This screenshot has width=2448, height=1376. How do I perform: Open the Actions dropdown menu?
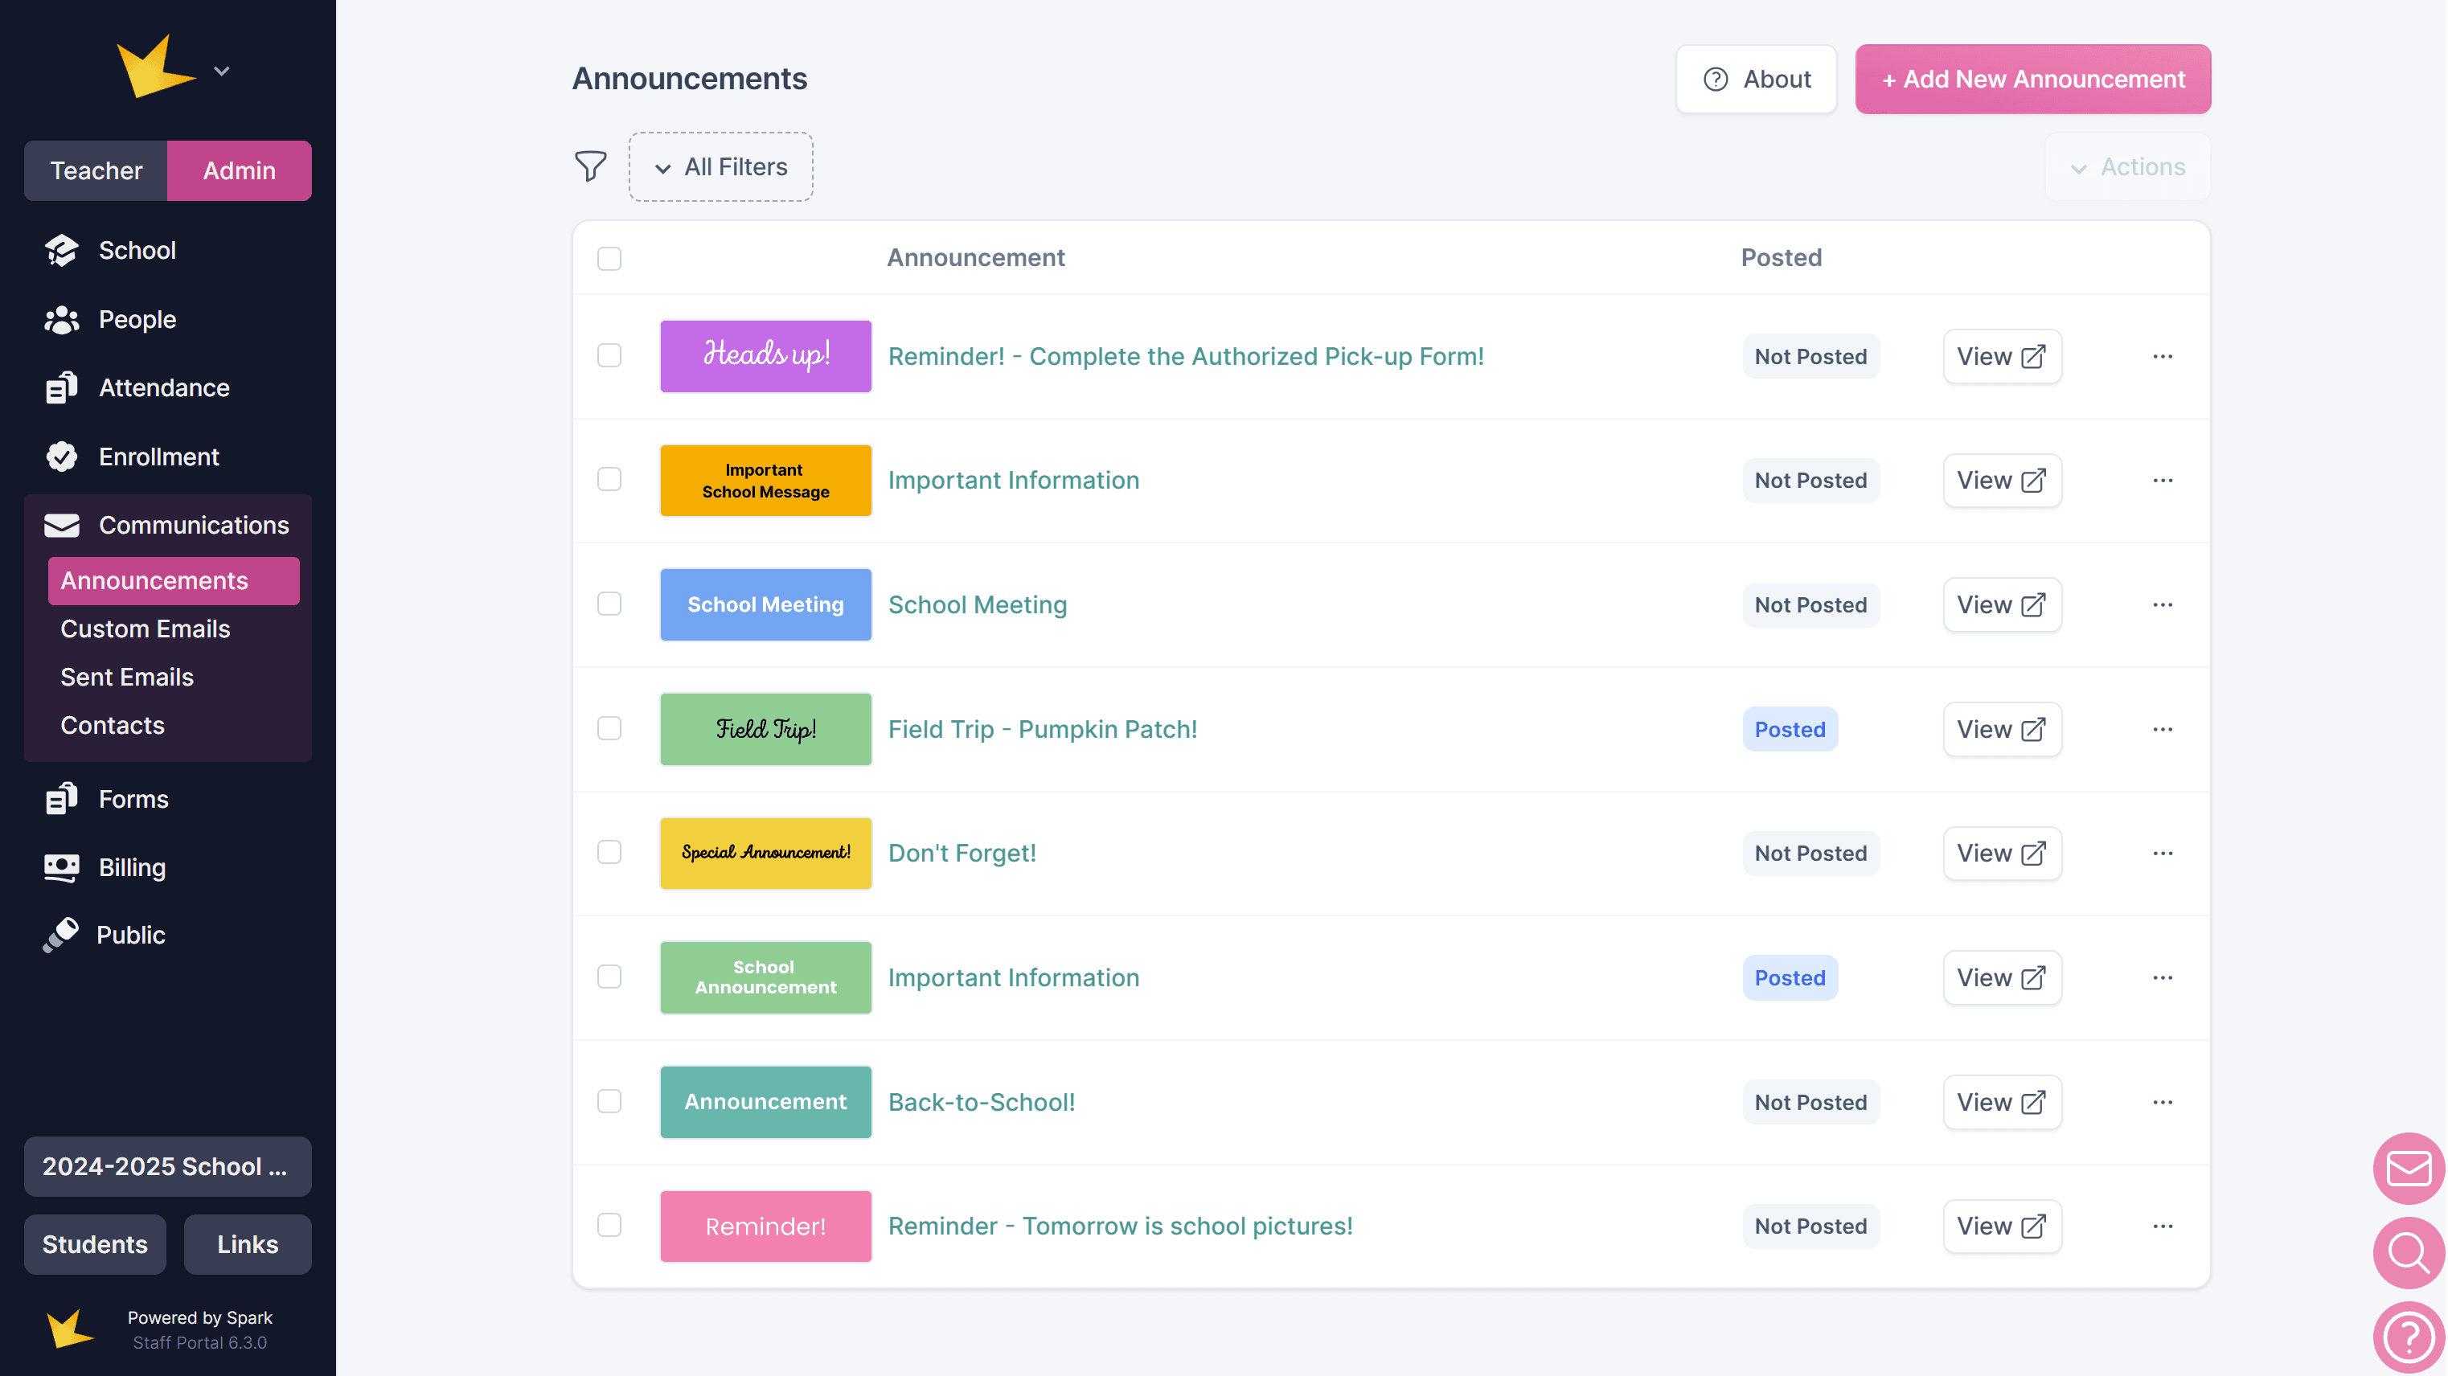(2128, 167)
